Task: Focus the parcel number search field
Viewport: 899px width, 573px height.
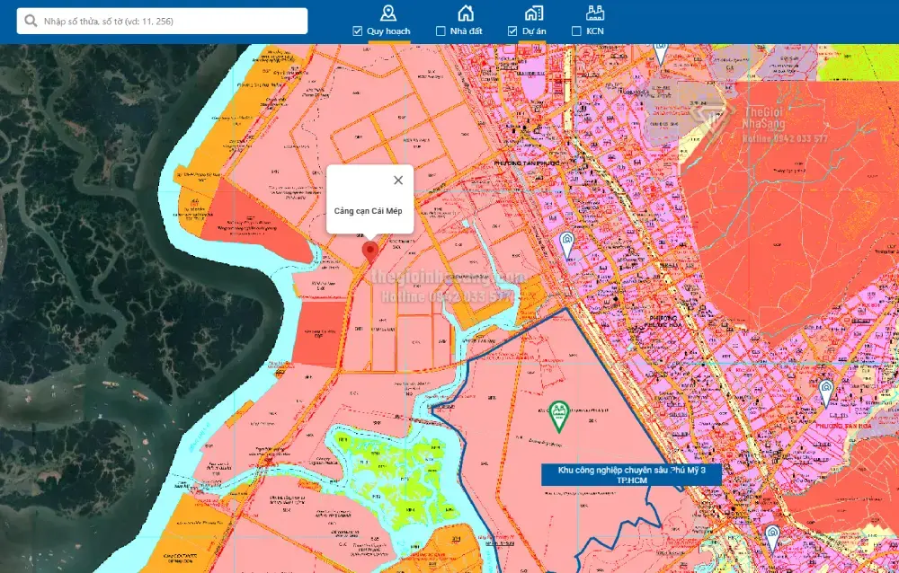Action: point(171,22)
